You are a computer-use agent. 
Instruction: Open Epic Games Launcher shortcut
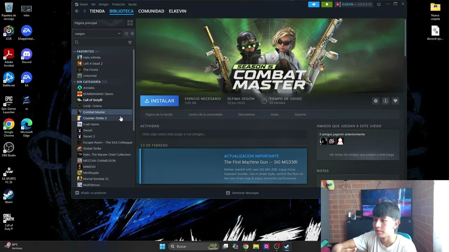pyautogui.click(x=9, y=104)
